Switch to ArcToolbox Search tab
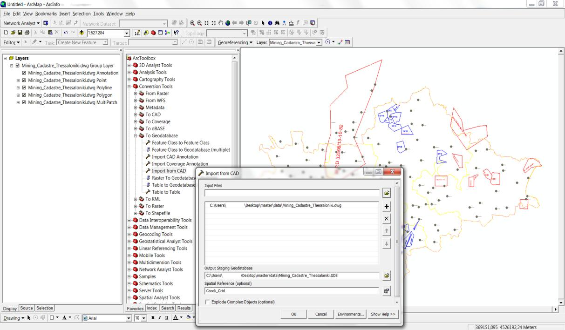The height and width of the screenshot is (330, 565). (x=167, y=308)
